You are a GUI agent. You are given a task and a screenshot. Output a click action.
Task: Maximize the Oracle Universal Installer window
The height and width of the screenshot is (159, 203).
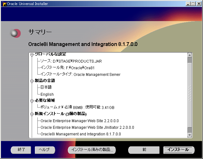(193, 4)
